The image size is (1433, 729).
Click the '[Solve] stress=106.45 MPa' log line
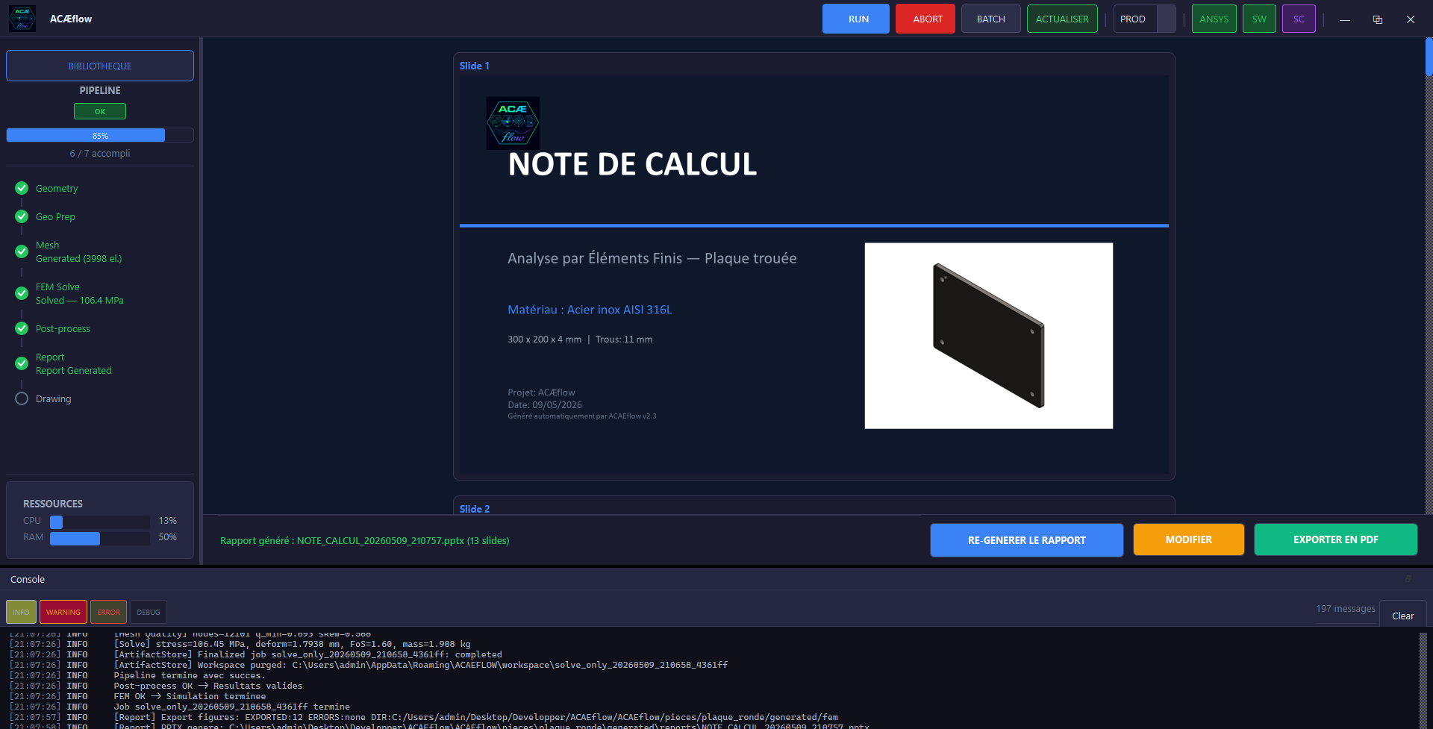pos(292,644)
